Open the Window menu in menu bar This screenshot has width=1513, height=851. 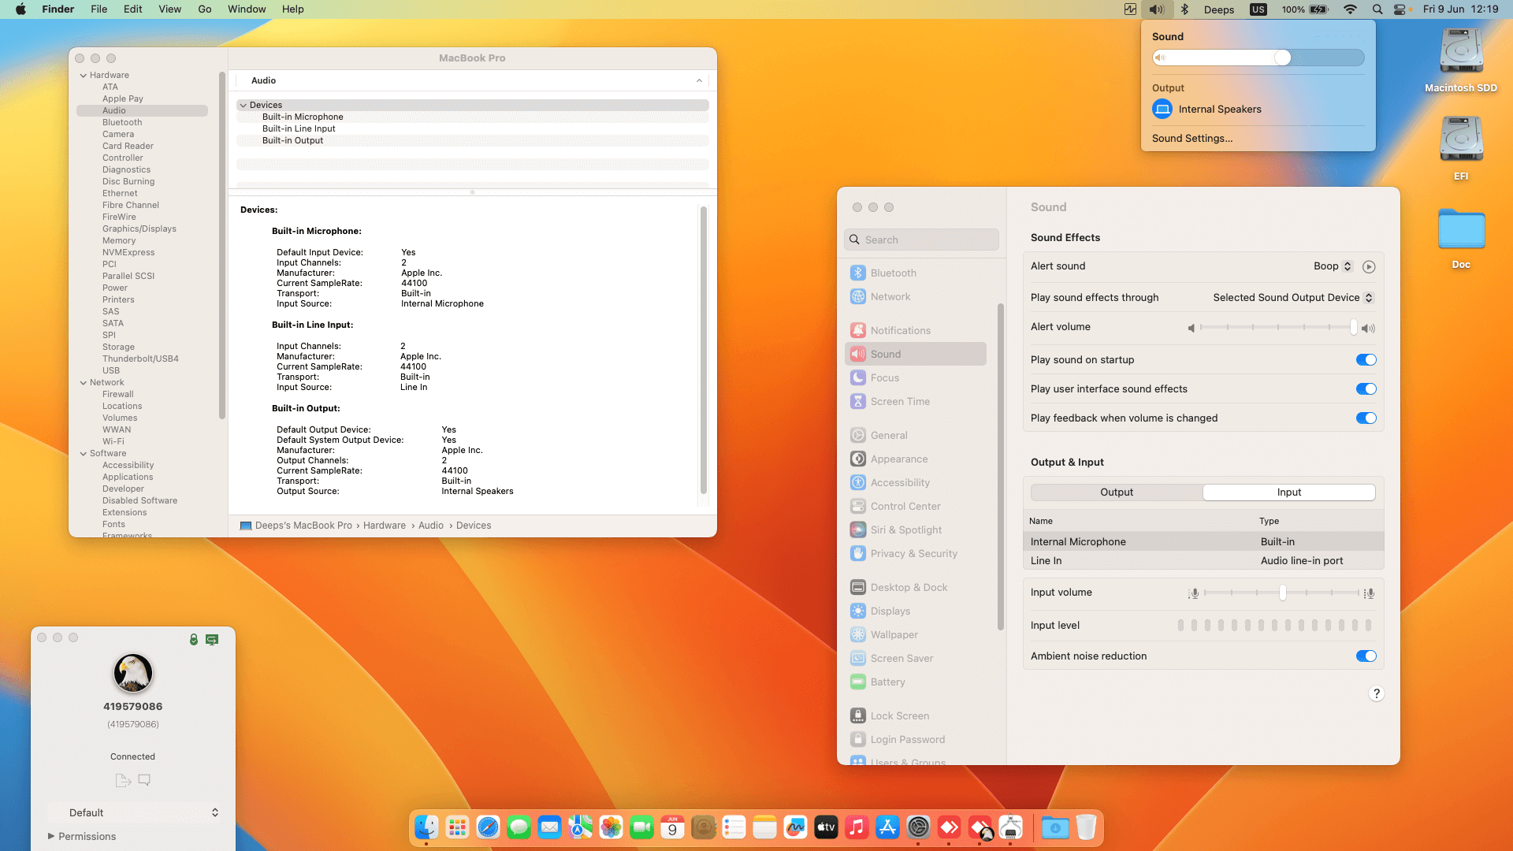247,9
